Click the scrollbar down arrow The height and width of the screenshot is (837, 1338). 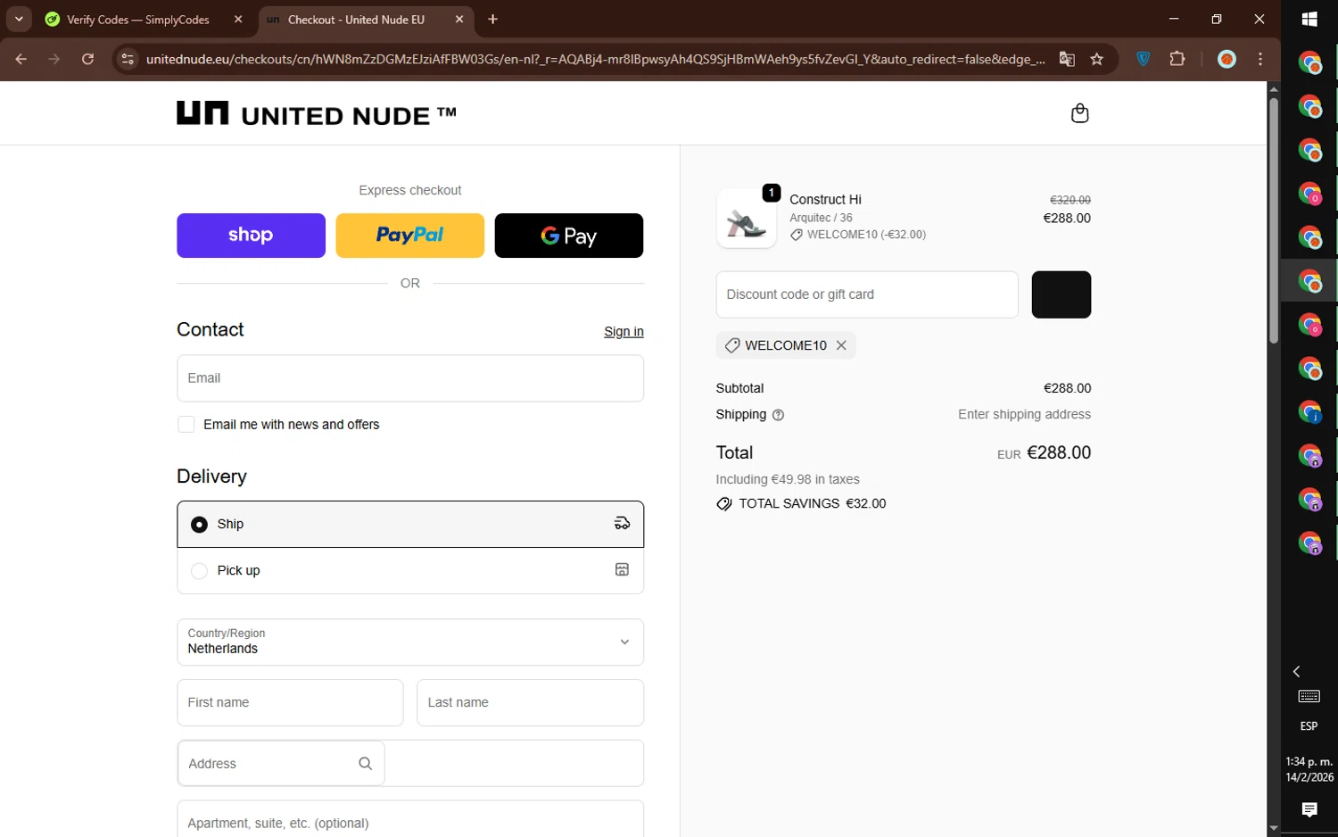[1274, 829]
